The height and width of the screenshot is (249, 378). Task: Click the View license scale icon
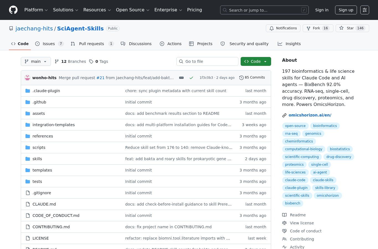click(x=284, y=223)
